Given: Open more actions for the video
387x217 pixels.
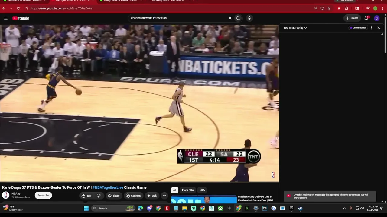Looking at the screenshot, I should [x=164, y=196].
